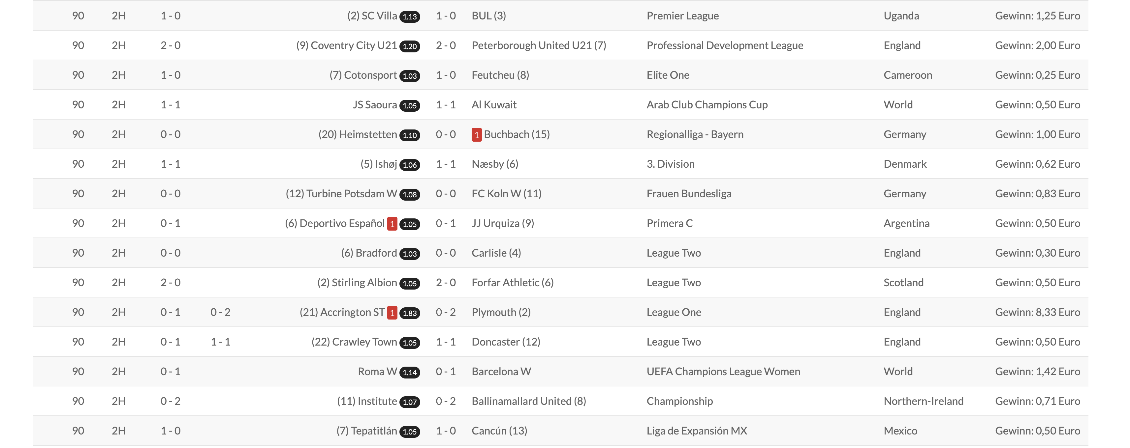Viewport: 1130px width, 448px height.
Task: Click the 1.13 odds badge beside SC Villa
Action: click(409, 17)
